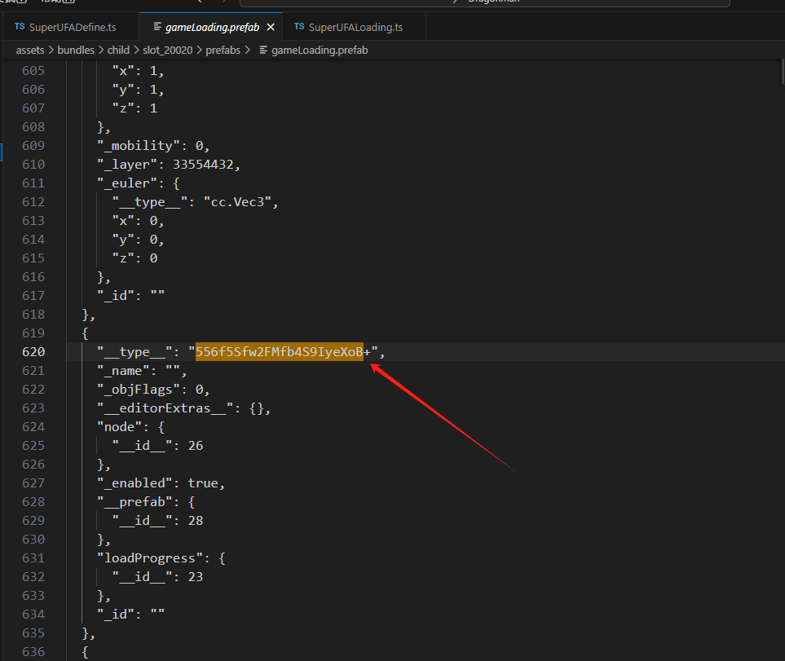Click "_mobility": 0 on line 609
785x661 pixels.
point(152,146)
